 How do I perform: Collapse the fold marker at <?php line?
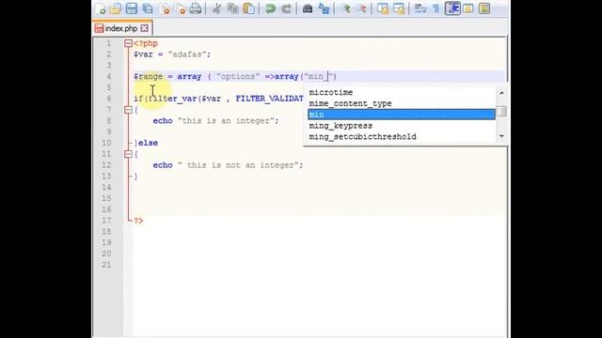(128, 43)
